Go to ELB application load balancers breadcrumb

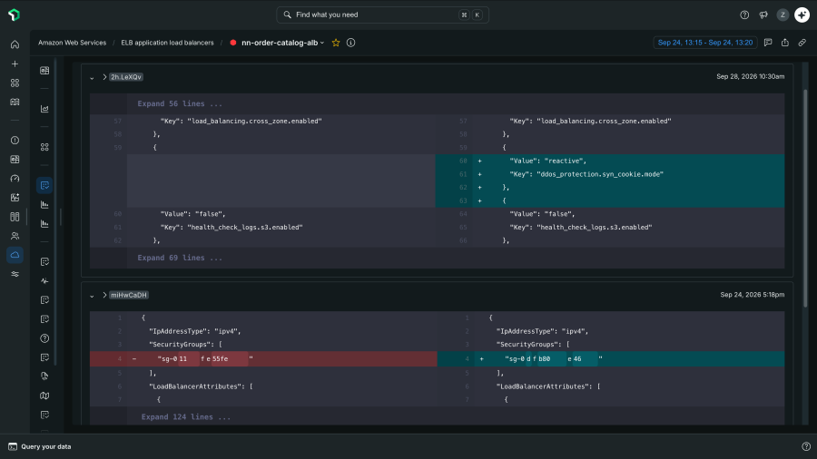pyautogui.click(x=167, y=43)
